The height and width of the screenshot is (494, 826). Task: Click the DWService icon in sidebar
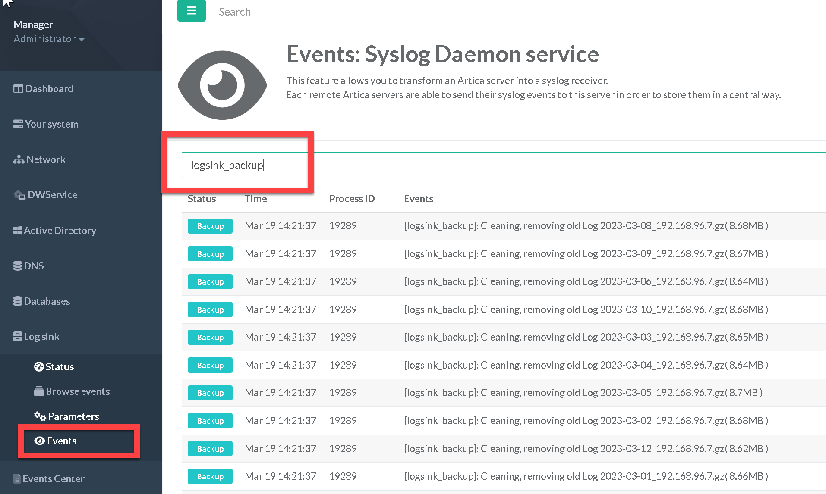pyautogui.click(x=19, y=195)
